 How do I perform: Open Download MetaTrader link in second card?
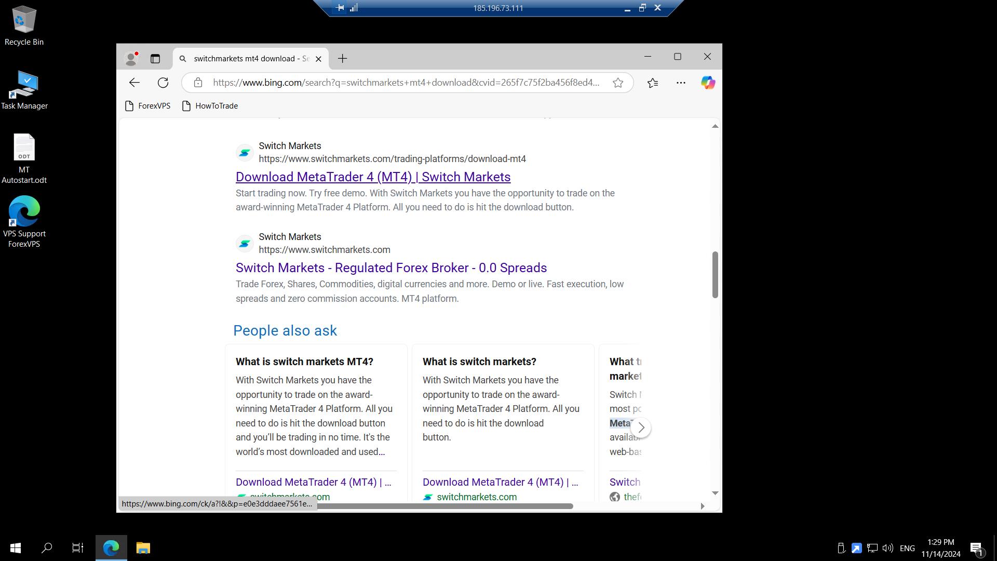(x=500, y=483)
